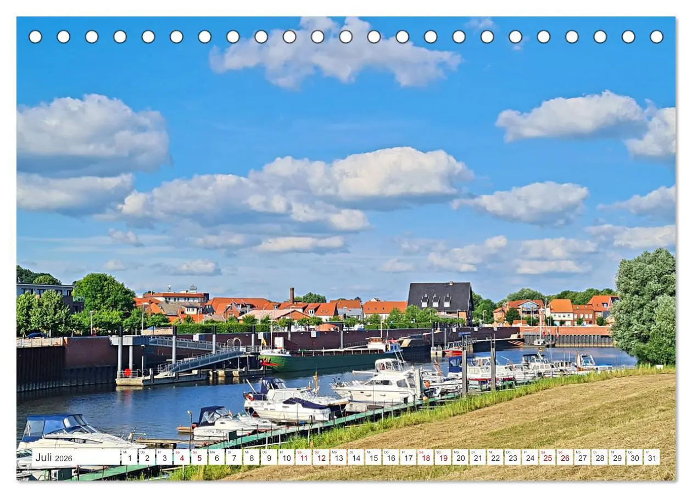Select Saturday 18 date cell
The width and height of the screenshot is (692, 497).
coord(425,457)
